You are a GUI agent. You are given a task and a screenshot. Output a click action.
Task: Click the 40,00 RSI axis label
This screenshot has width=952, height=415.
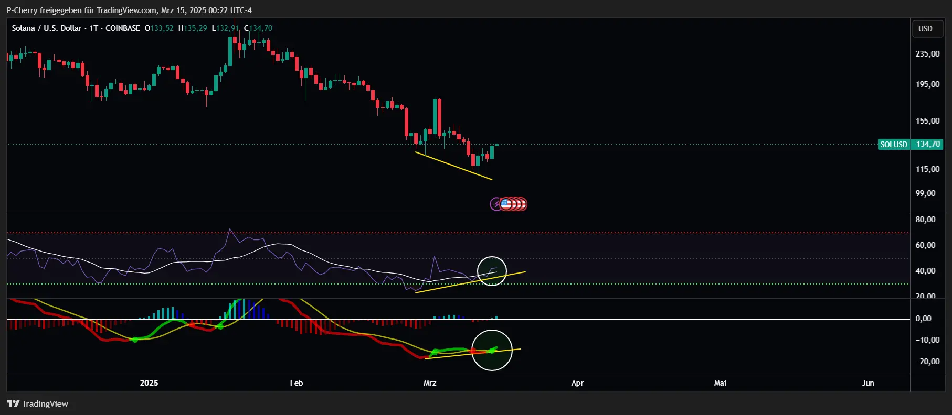(x=925, y=271)
